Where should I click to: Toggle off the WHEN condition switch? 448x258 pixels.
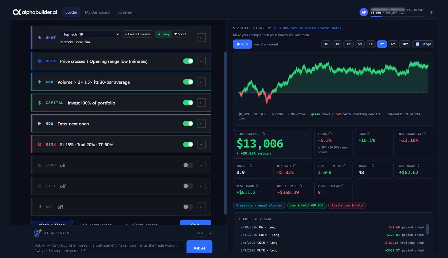[188, 61]
